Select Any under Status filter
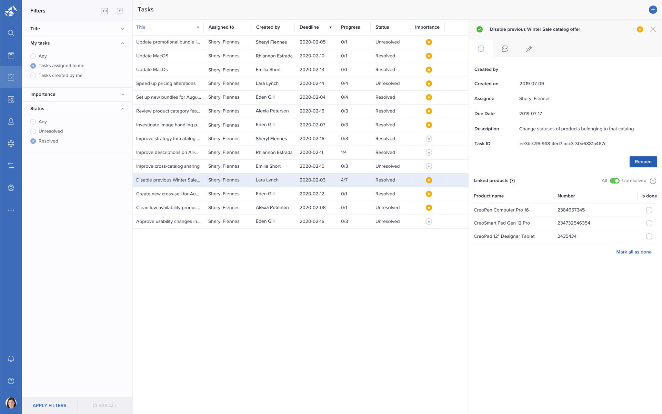Screen dimensions: 662x414 [33, 122]
